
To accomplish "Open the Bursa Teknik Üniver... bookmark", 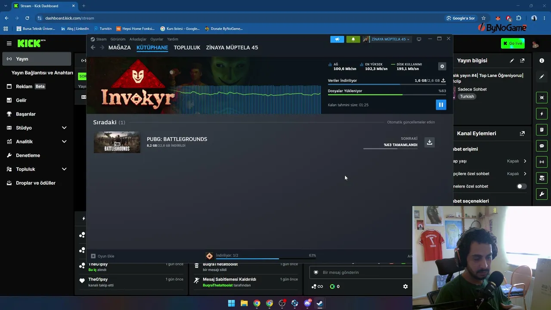I will point(36,29).
